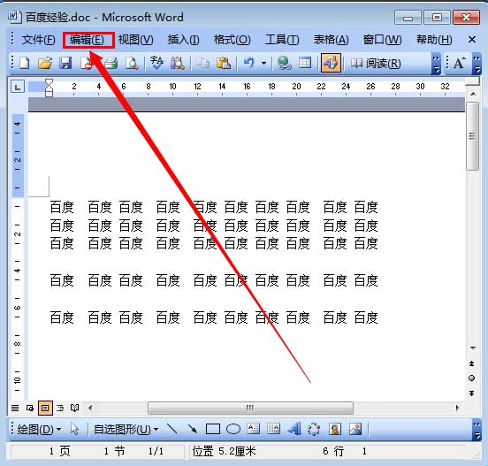
Task: Switch to Web Layout view button
Action: coord(30,408)
